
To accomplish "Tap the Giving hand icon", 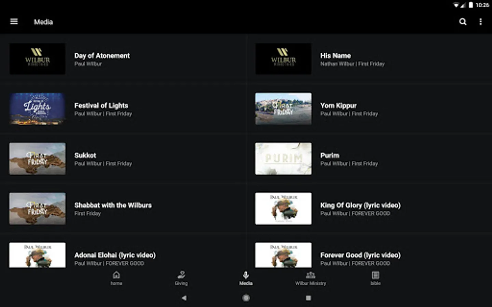I will [x=181, y=275].
